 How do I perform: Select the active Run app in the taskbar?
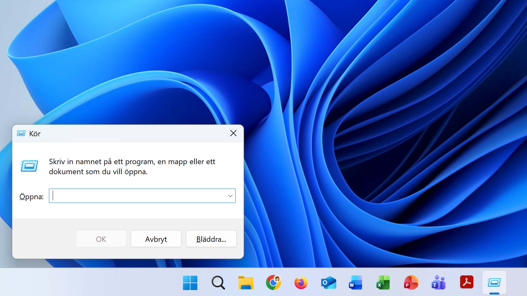click(x=495, y=283)
